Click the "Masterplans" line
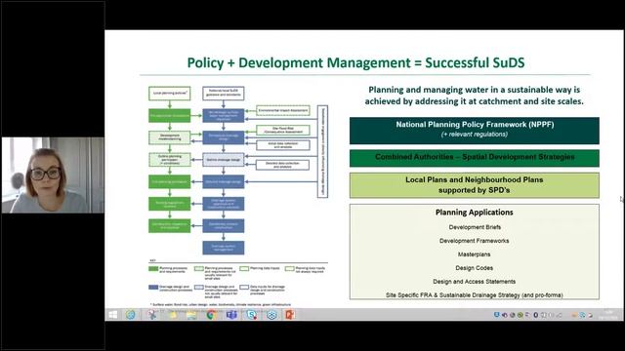625x351 pixels. click(x=475, y=254)
